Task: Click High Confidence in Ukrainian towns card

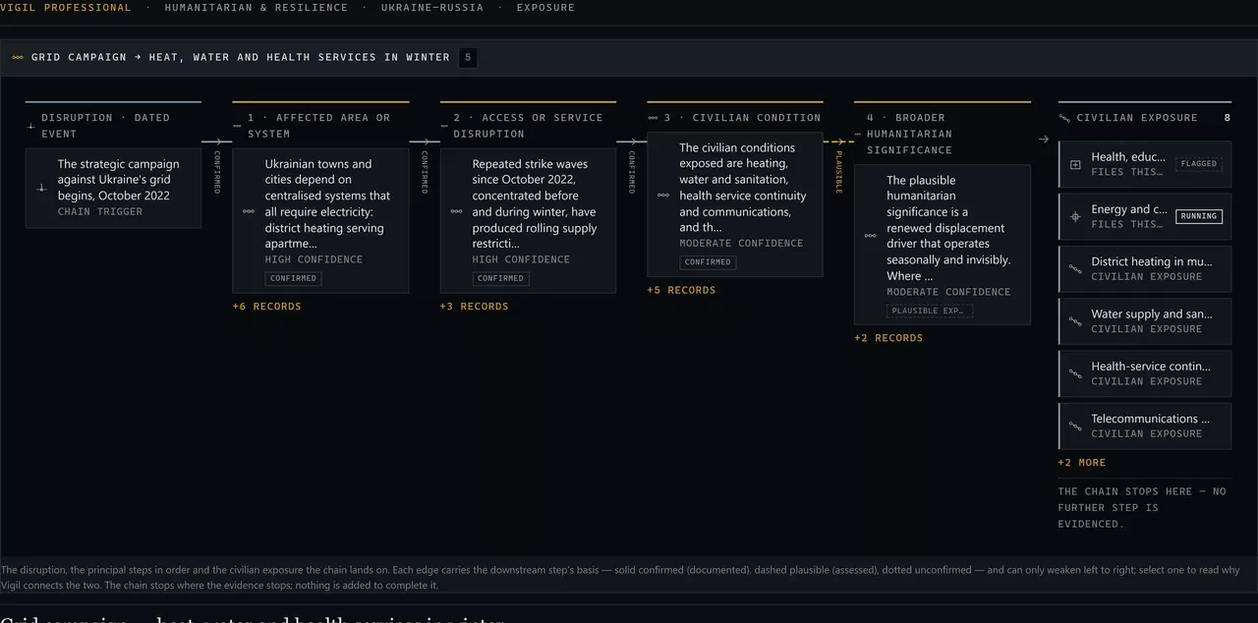Action: click(x=314, y=259)
